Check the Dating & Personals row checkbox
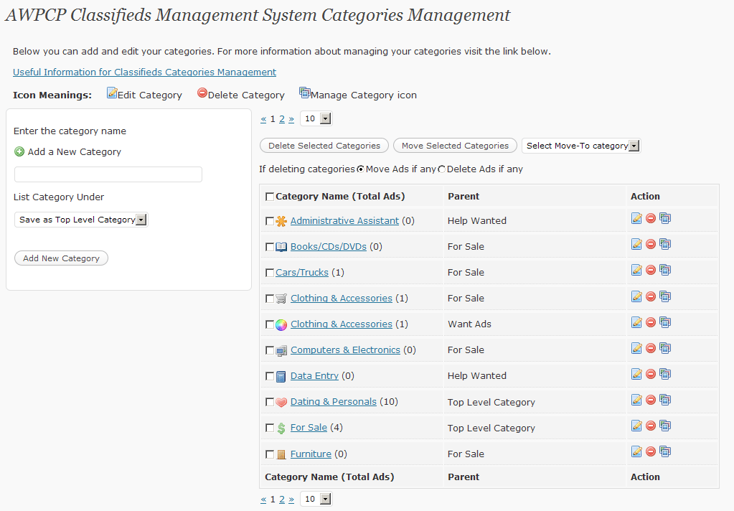The image size is (734, 511). click(270, 402)
